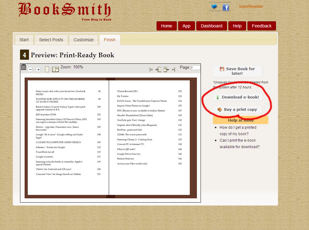309x230 pixels.
Task: Click the green download arrow icon
Action: click(x=218, y=97)
